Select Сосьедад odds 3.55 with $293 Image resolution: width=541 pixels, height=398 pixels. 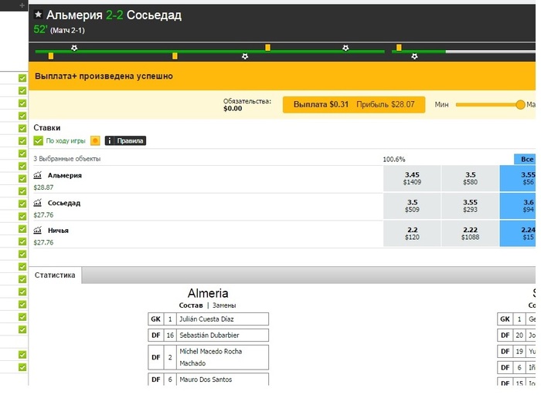[470, 206]
